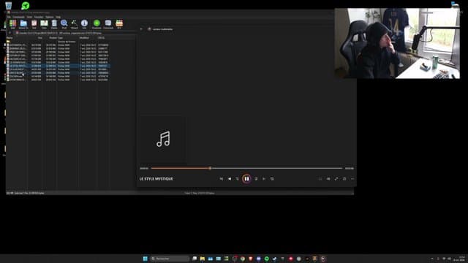Sort file list by Modified column

[88, 38]
